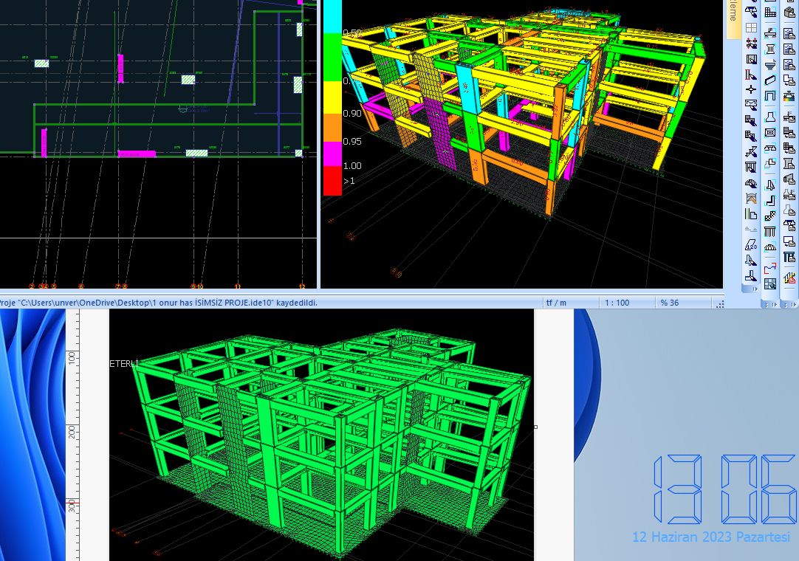Click the crosshair node point tool
799x561 pixels.
coord(751,90)
